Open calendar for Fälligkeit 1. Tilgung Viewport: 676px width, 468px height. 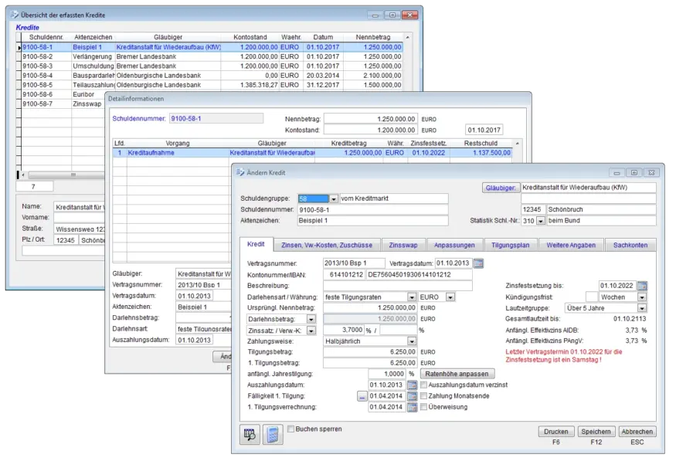pyautogui.click(x=412, y=396)
